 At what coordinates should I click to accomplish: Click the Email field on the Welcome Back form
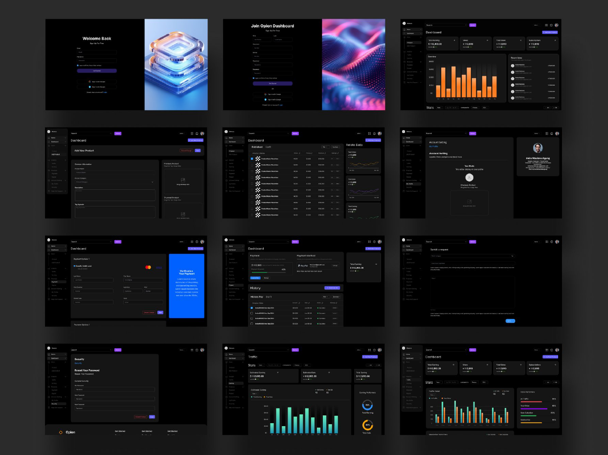point(96,52)
